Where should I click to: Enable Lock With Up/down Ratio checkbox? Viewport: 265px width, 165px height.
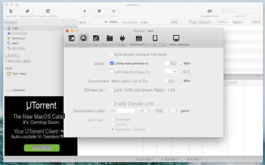(x=112, y=90)
